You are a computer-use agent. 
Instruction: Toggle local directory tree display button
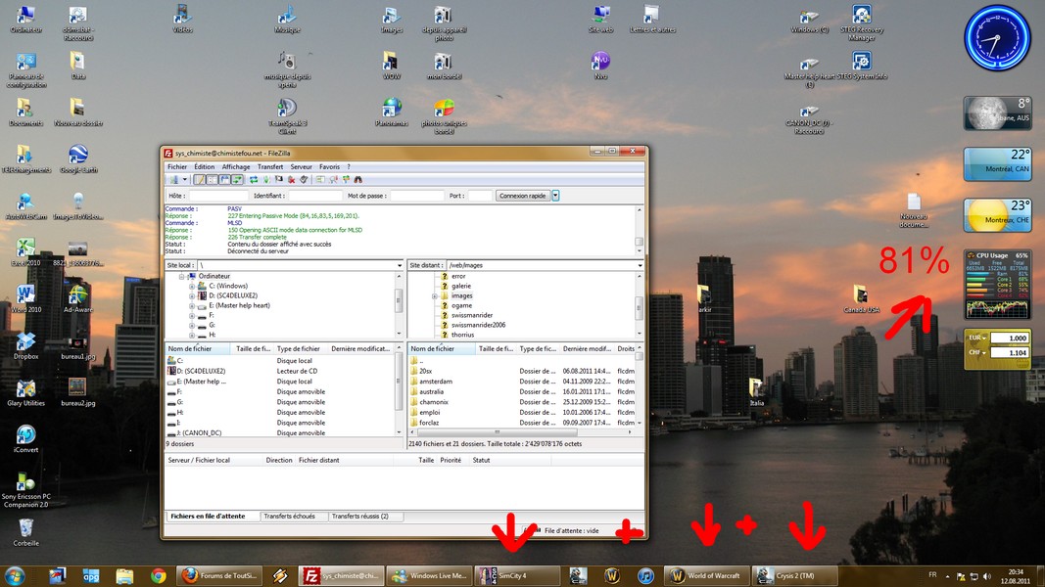click(x=212, y=180)
